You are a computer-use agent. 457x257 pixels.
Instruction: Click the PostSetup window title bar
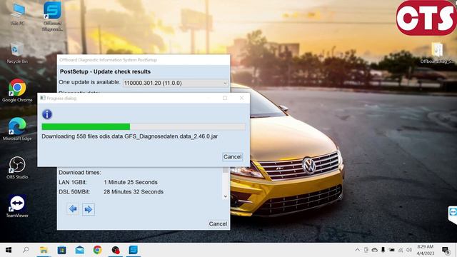144,60
